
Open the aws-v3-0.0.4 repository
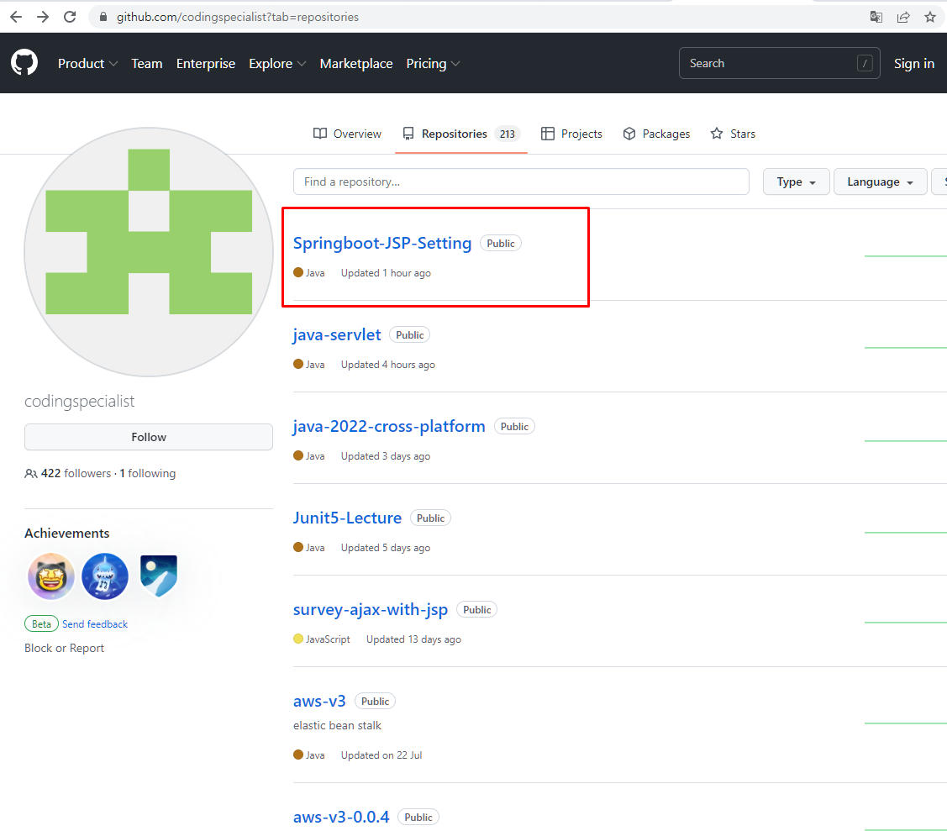(341, 817)
